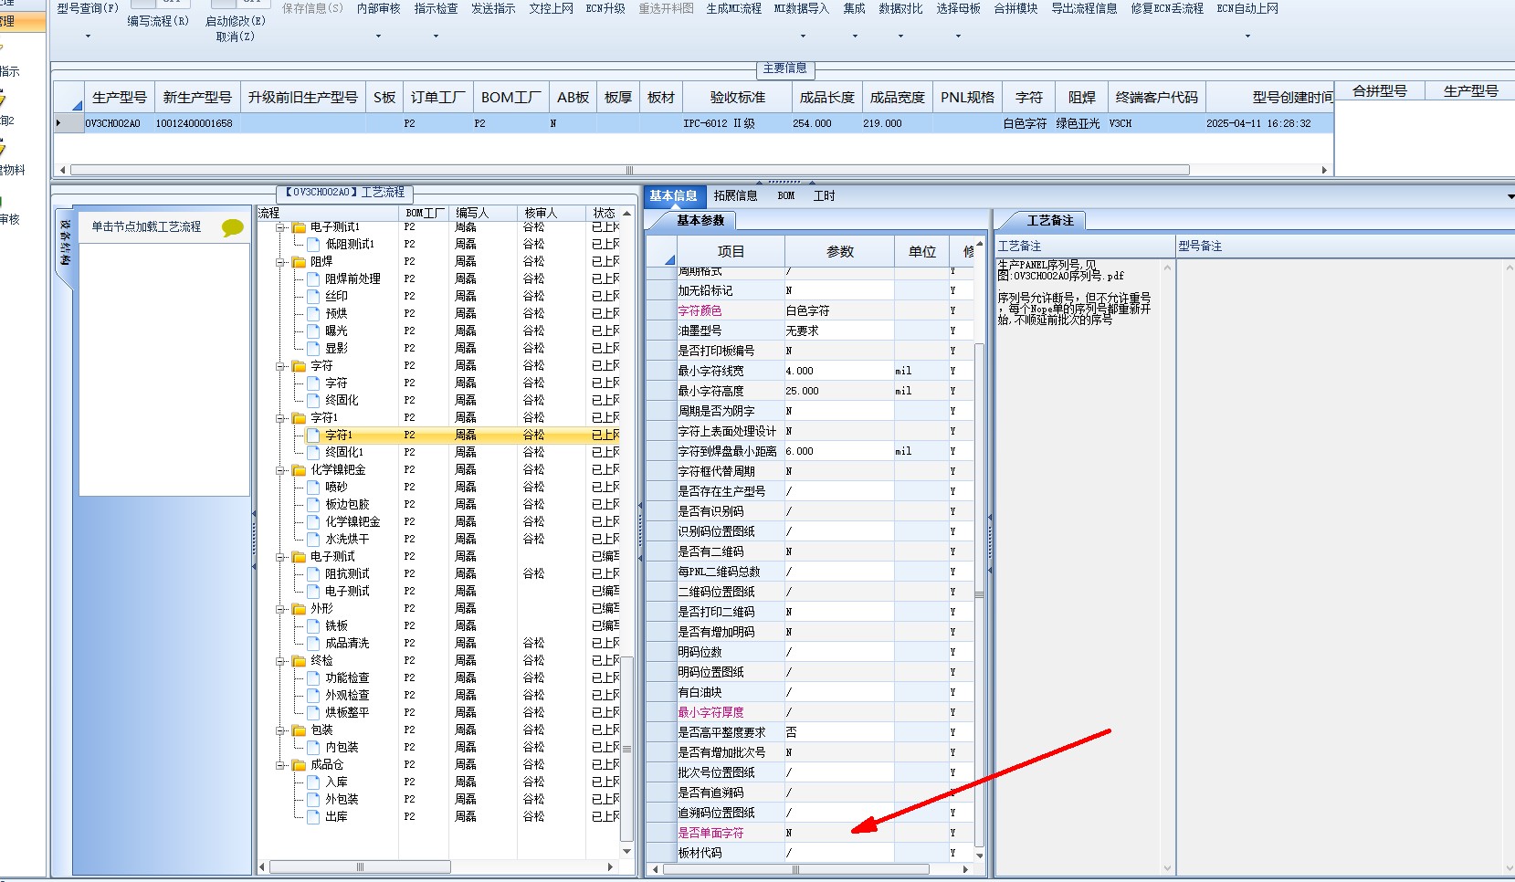Click document icon beside 显影
The height and width of the screenshot is (882, 1515).
(313, 349)
